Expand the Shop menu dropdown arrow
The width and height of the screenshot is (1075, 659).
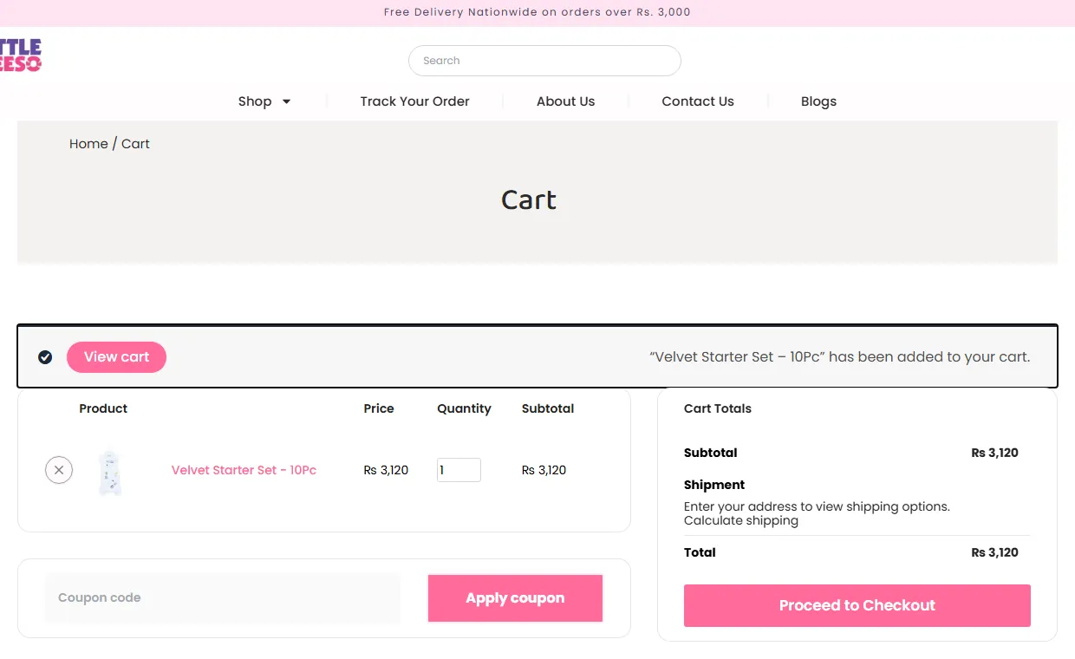click(286, 101)
